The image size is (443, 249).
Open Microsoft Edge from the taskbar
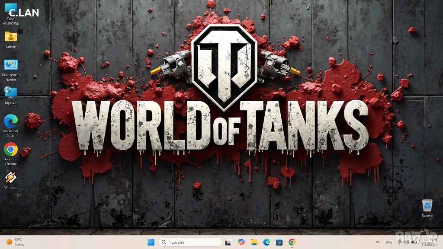pyautogui.click(x=266, y=242)
